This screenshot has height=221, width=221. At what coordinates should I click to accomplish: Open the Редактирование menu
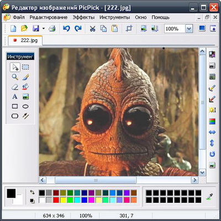click(49, 17)
